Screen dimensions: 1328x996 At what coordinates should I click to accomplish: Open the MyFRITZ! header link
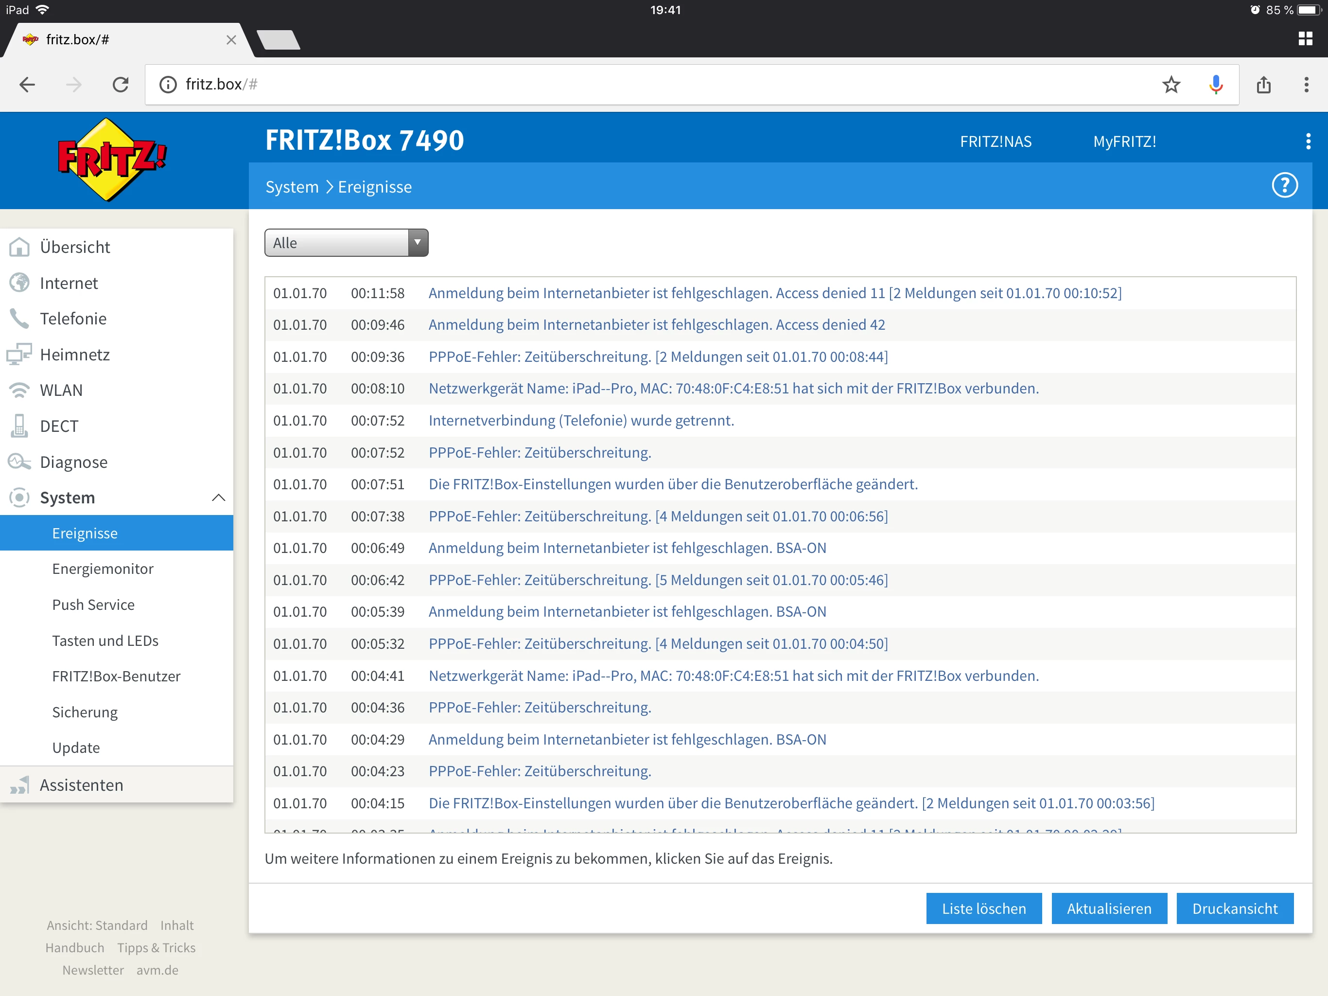[1124, 142]
